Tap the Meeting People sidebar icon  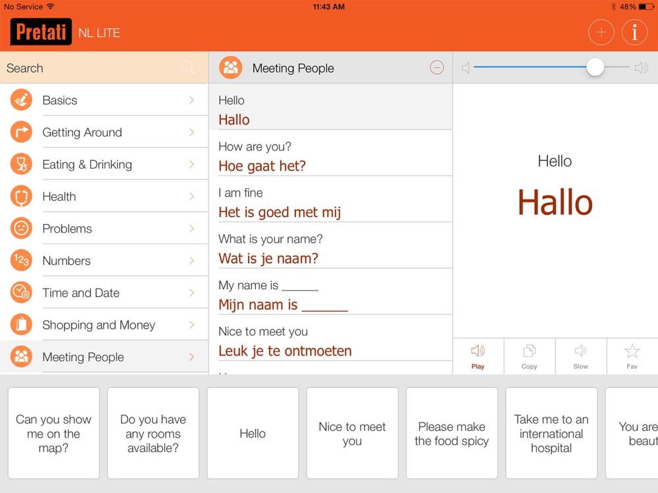click(21, 356)
